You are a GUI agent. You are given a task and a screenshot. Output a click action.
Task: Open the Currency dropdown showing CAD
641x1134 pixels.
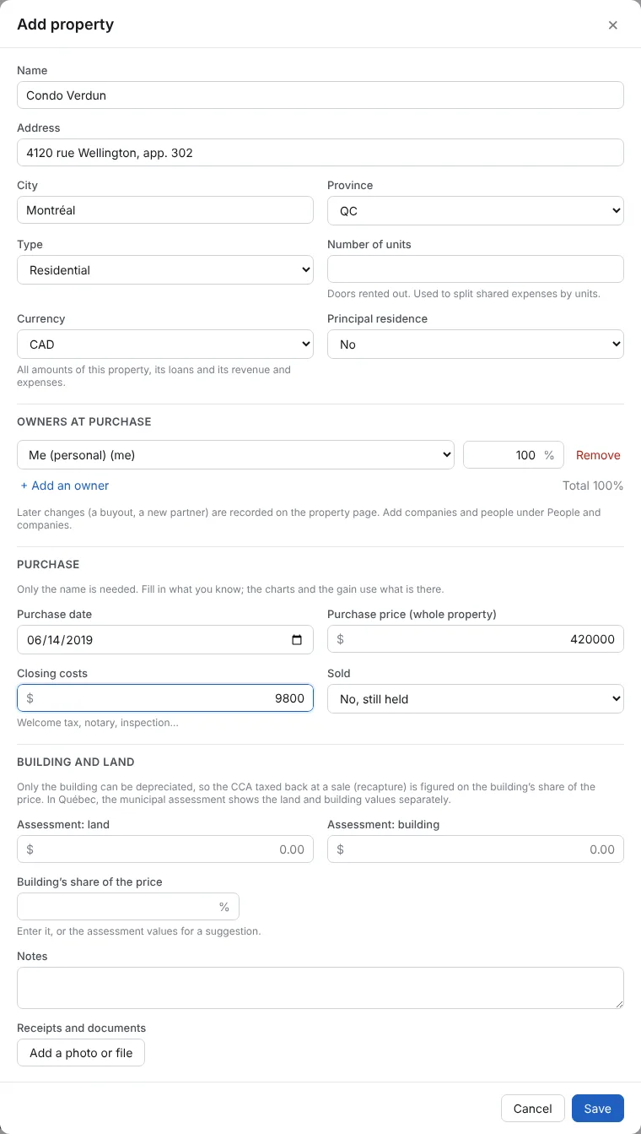click(x=165, y=345)
